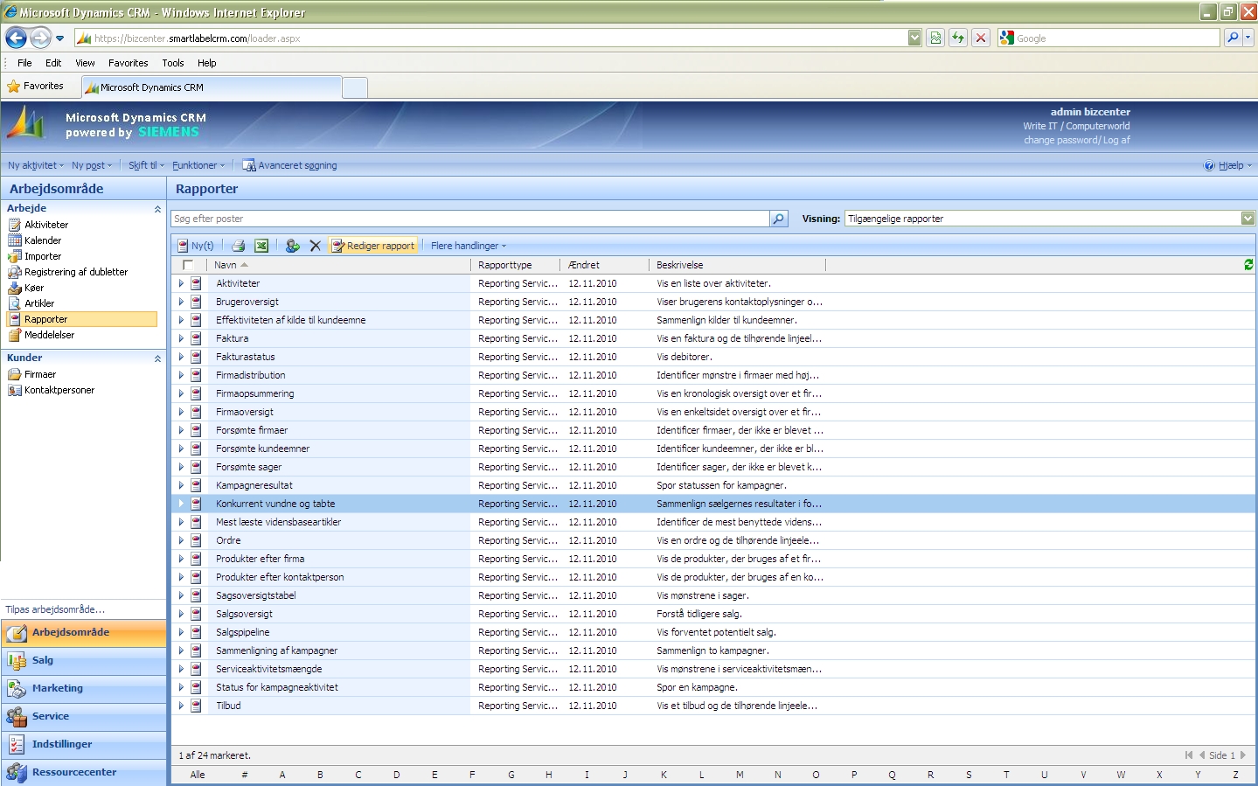
Task: Delete the selected report with the X icon
Action: click(316, 246)
